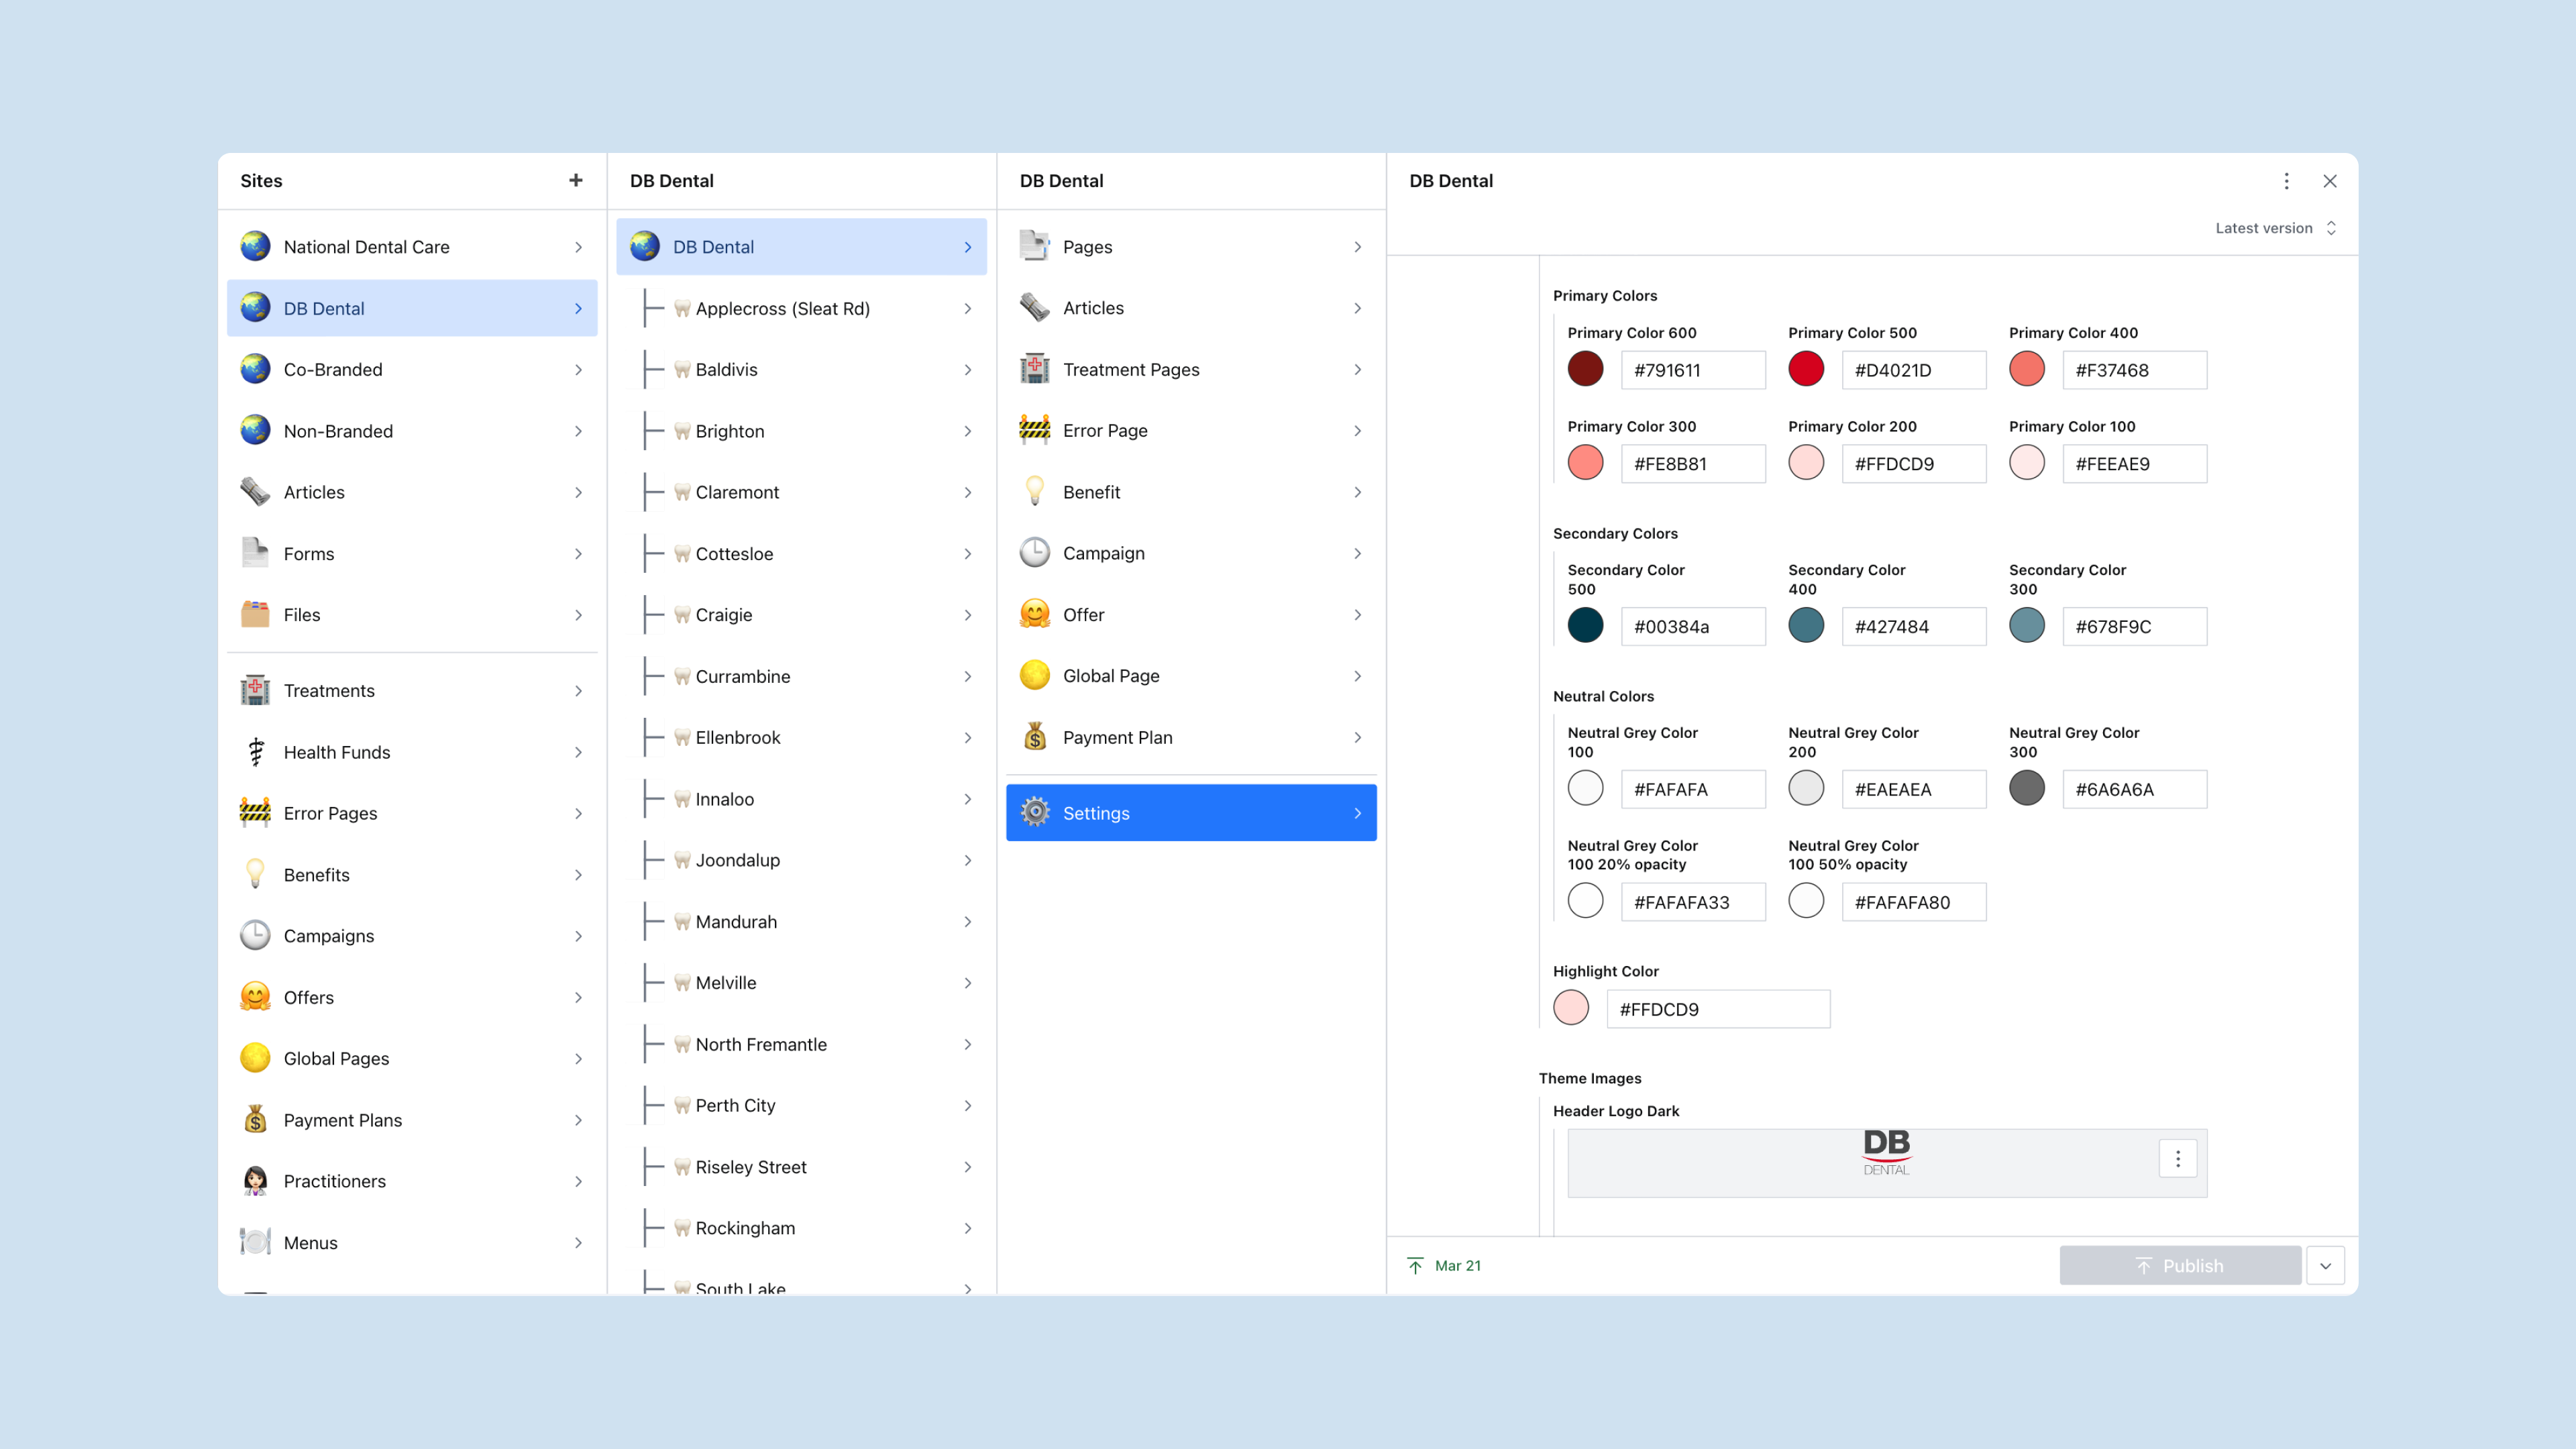Click the Co-Branded globe icon
The image size is (2576, 1449).
pyautogui.click(x=255, y=369)
